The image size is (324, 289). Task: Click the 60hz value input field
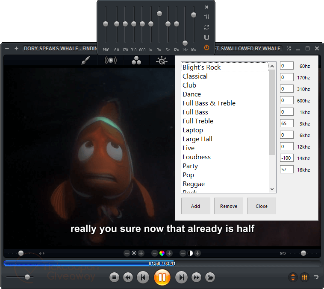(287, 66)
